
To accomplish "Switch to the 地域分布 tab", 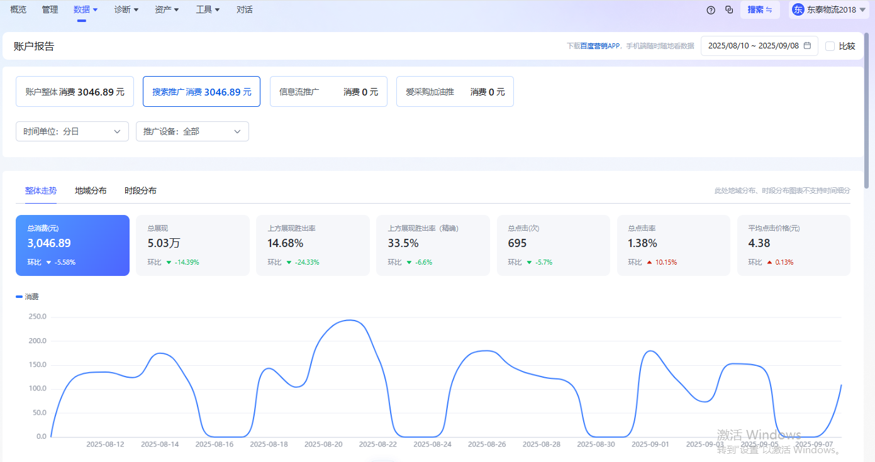I will tap(91, 190).
